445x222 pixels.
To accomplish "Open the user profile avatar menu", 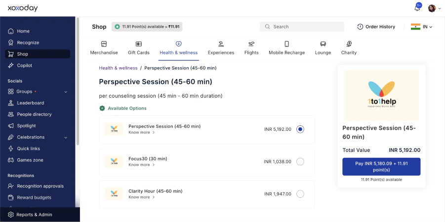I will (435, 8).
